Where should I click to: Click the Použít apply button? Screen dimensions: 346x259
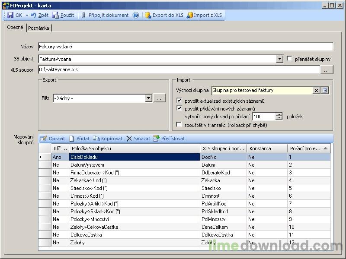tap(63, 15)
